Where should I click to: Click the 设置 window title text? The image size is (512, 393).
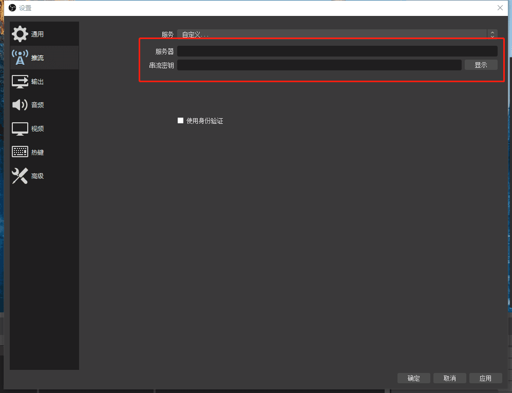25,8
